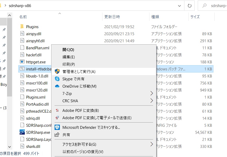Click the libusb-1.0.dll file icon
This screenshot has height=157, width=227.
tap(22, 76)
